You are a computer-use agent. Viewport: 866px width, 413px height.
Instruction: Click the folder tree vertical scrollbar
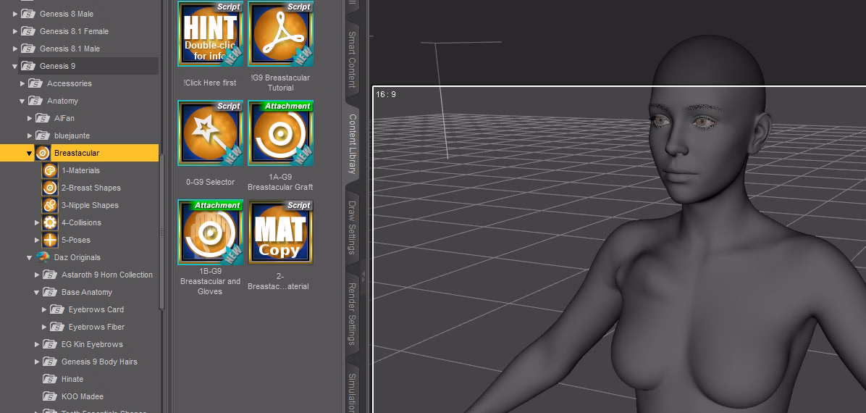tap(161, 232)
